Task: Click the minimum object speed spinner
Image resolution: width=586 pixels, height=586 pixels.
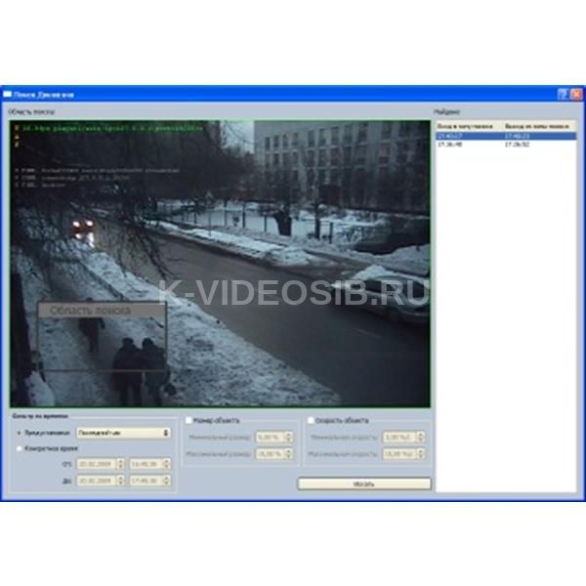Action: (403, 438)
